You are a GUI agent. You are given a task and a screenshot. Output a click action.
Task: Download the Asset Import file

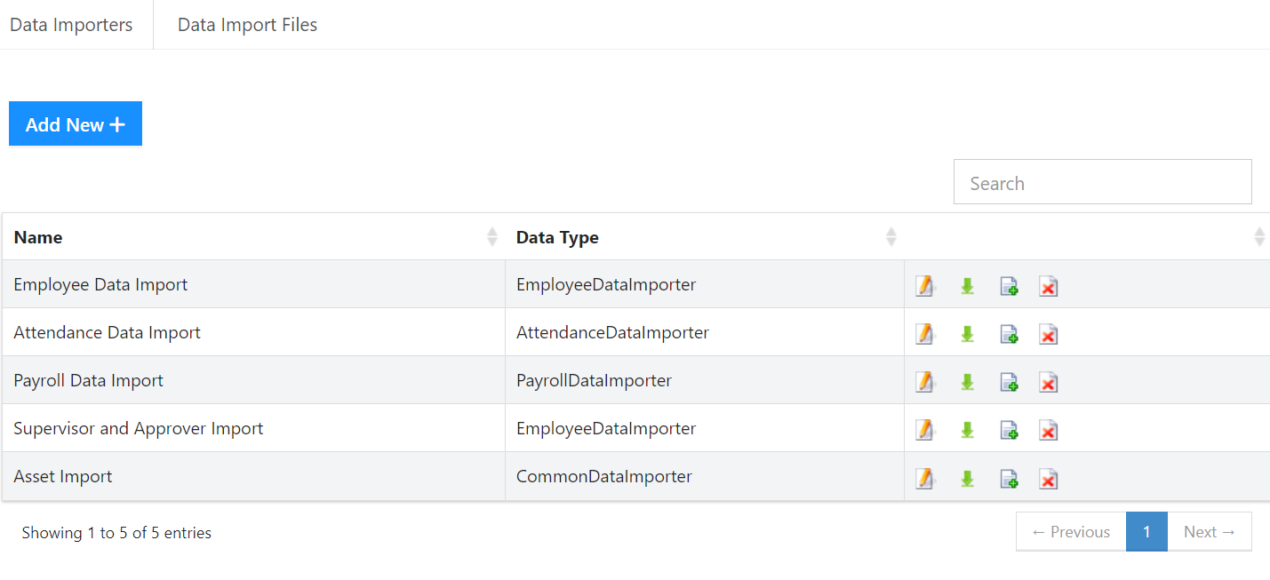(x=967, y=478)
